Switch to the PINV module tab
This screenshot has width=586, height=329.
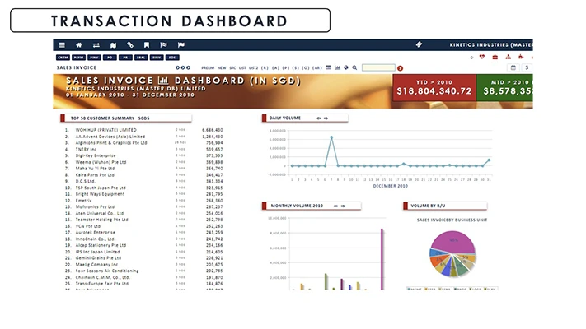click(94, 58)
